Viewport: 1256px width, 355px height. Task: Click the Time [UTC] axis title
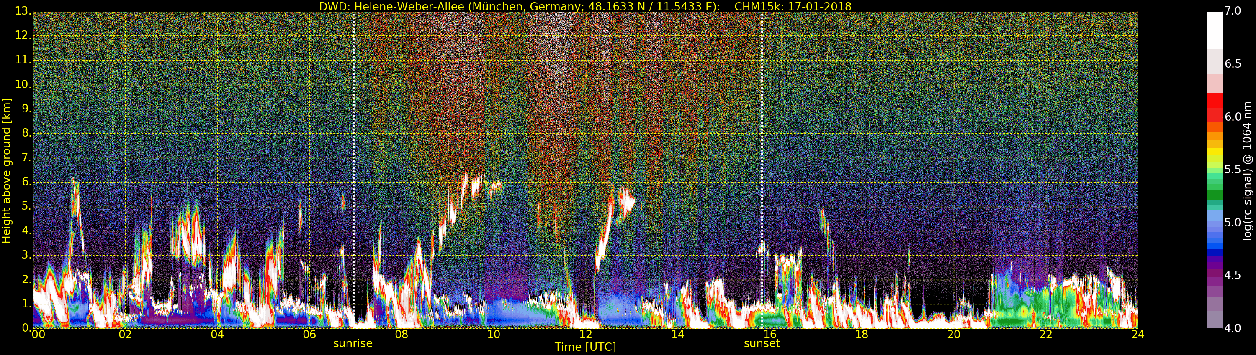pyautogui.click(x=585, y=347)
